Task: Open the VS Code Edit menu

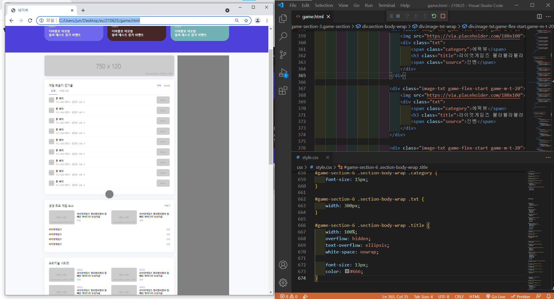Action: coord(306,5)
